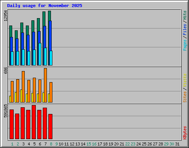Click the orange visits bar for day 7
189x148 pixels.
pos(45,85)
